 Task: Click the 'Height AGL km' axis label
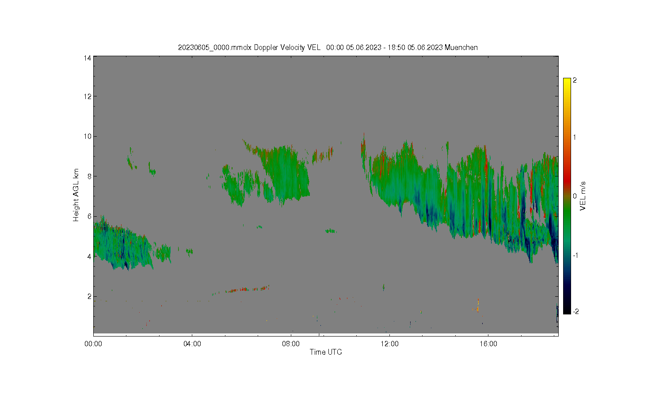76,195
